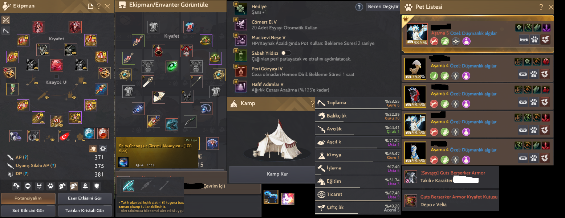
Task: Click the paw icon under the DP stat
Action: tap(51, 186)
